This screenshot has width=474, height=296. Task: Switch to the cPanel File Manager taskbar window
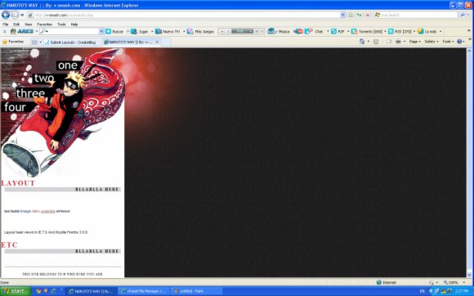[144, 291]
